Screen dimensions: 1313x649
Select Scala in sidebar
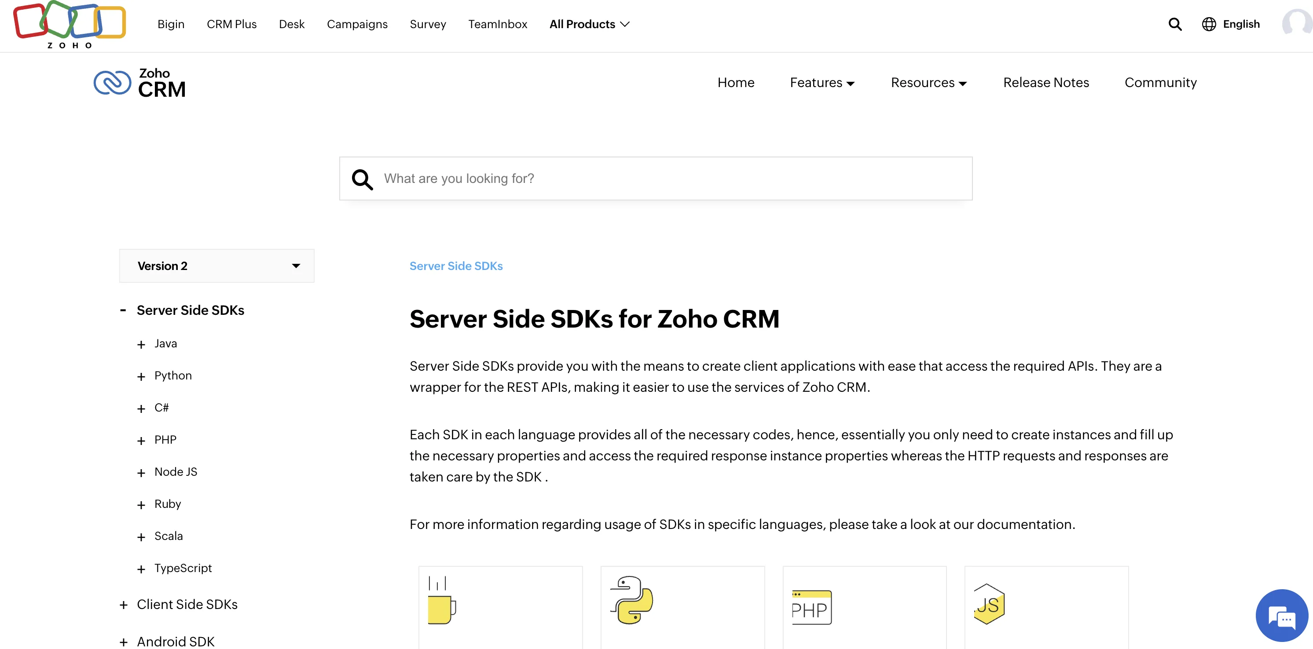[x=169, y=536]
